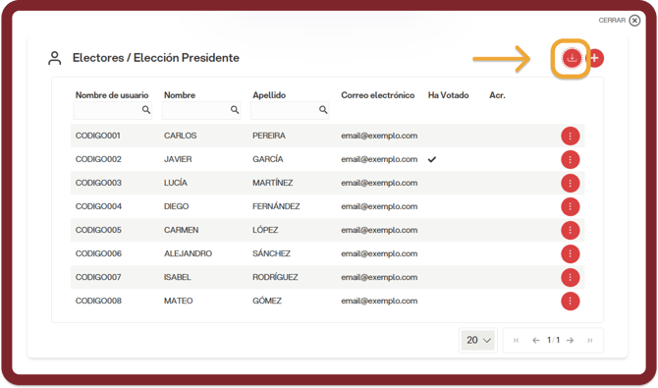This screenshot has width=658, height=388.
Task: Open actions menu for CODIGO001 Carlos Pereira
Action: click(571, 137)
